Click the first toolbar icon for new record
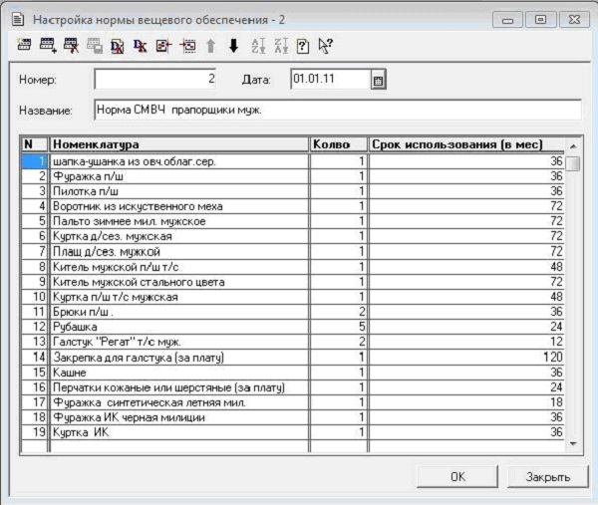Viewport: 598px width, 505px height. (x=26, y=45)
